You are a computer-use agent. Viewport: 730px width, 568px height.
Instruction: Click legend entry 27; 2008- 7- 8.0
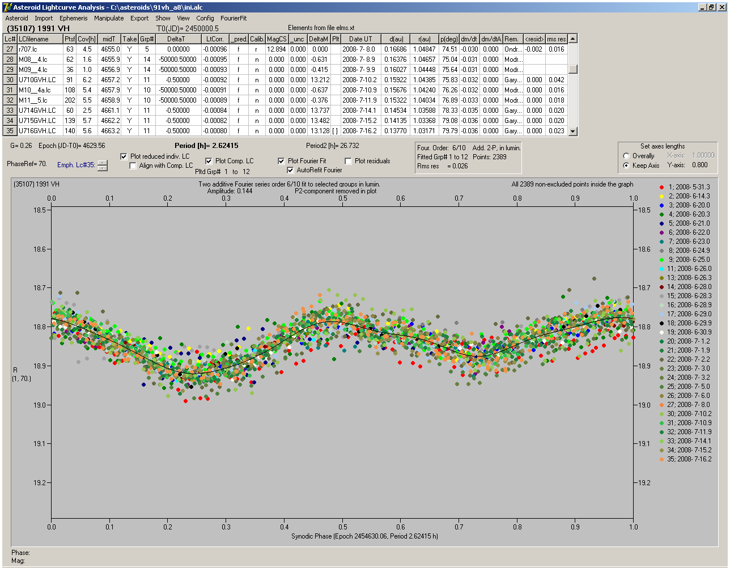[689, 405]
